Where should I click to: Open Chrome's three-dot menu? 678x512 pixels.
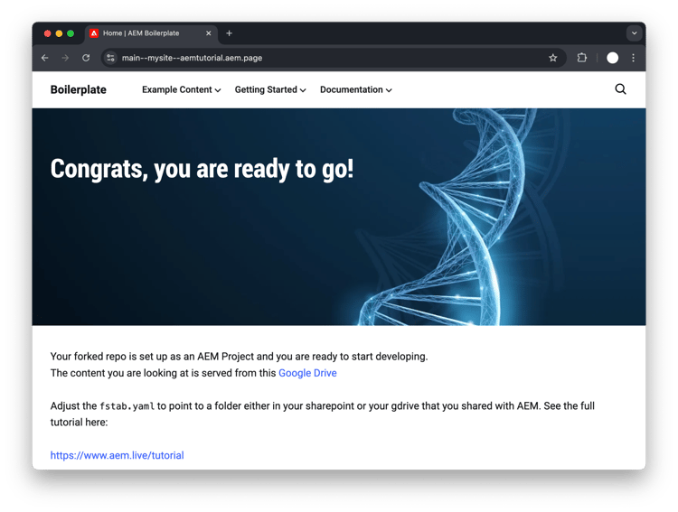tap(633, 58)
